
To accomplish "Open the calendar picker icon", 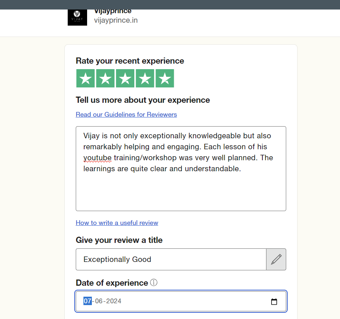I will pos(274,301).
